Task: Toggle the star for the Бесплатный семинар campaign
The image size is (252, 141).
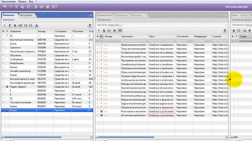Action: (x=3, y=40)
